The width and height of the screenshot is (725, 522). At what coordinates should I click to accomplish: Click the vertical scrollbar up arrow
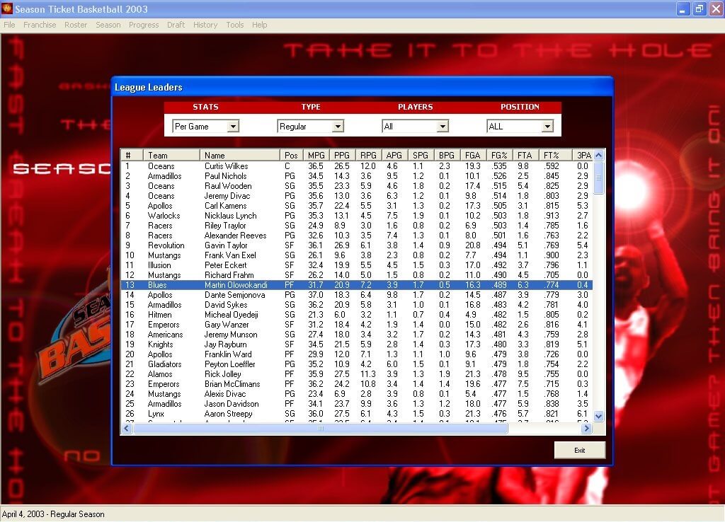pyautogui.click(x=598, y=155)
